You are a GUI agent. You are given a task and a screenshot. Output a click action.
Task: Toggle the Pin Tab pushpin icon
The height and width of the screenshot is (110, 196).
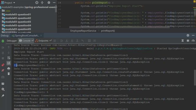pos(3,96)
